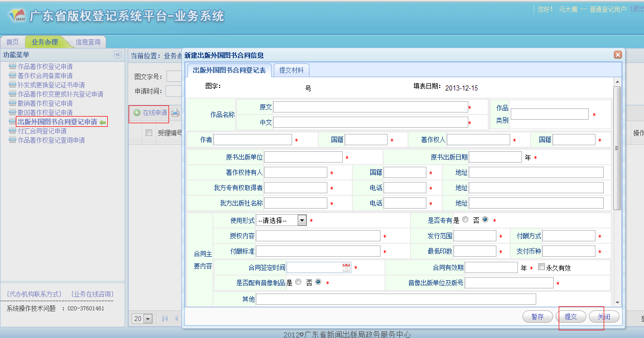
Task: Switch to the 提交材料 tab
Action: click(291, 71)
